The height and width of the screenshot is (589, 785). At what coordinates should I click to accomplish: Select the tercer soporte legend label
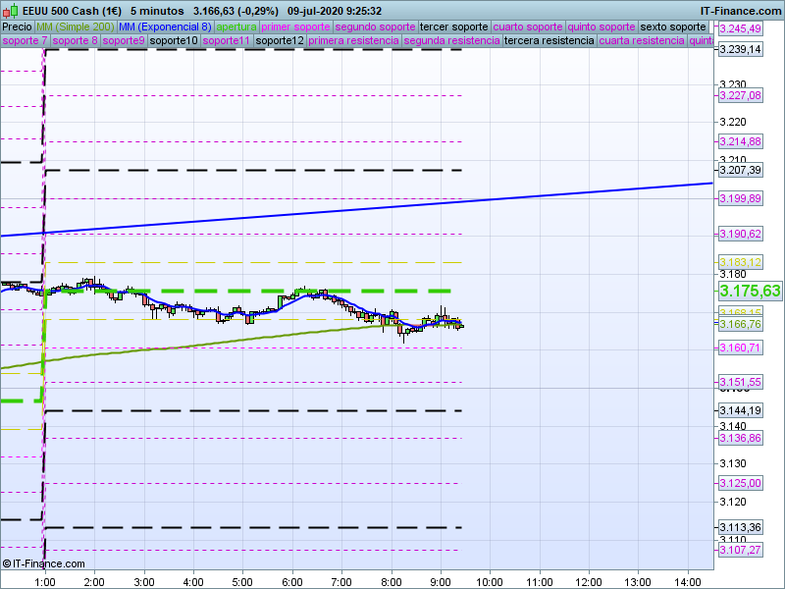coord(452,27)
